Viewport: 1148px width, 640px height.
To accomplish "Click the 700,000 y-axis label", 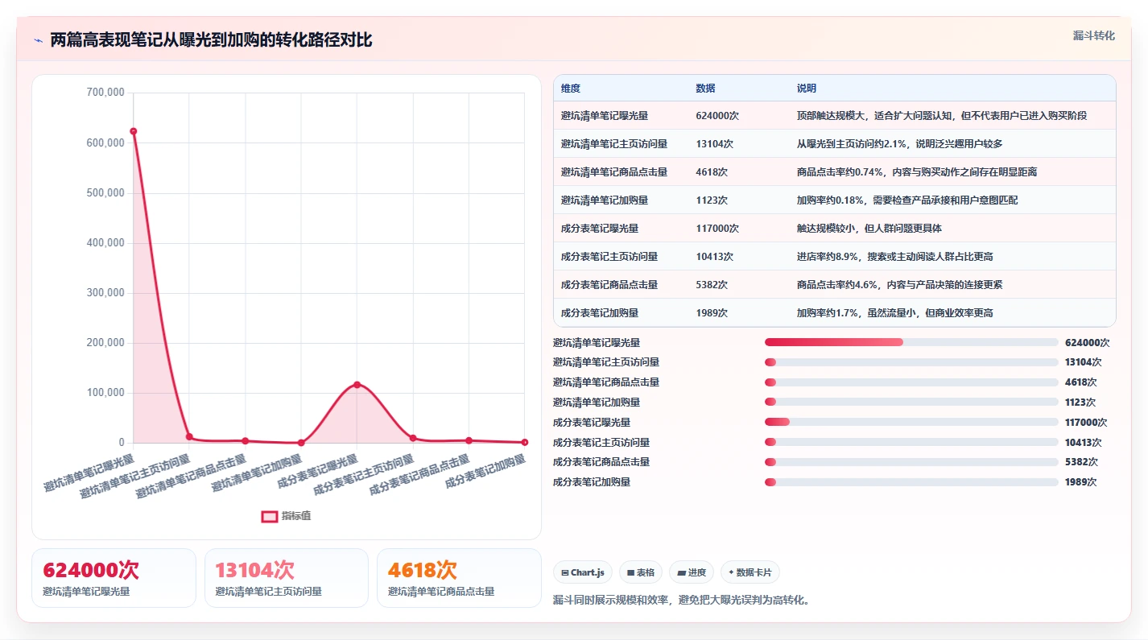I will point(105,93).
